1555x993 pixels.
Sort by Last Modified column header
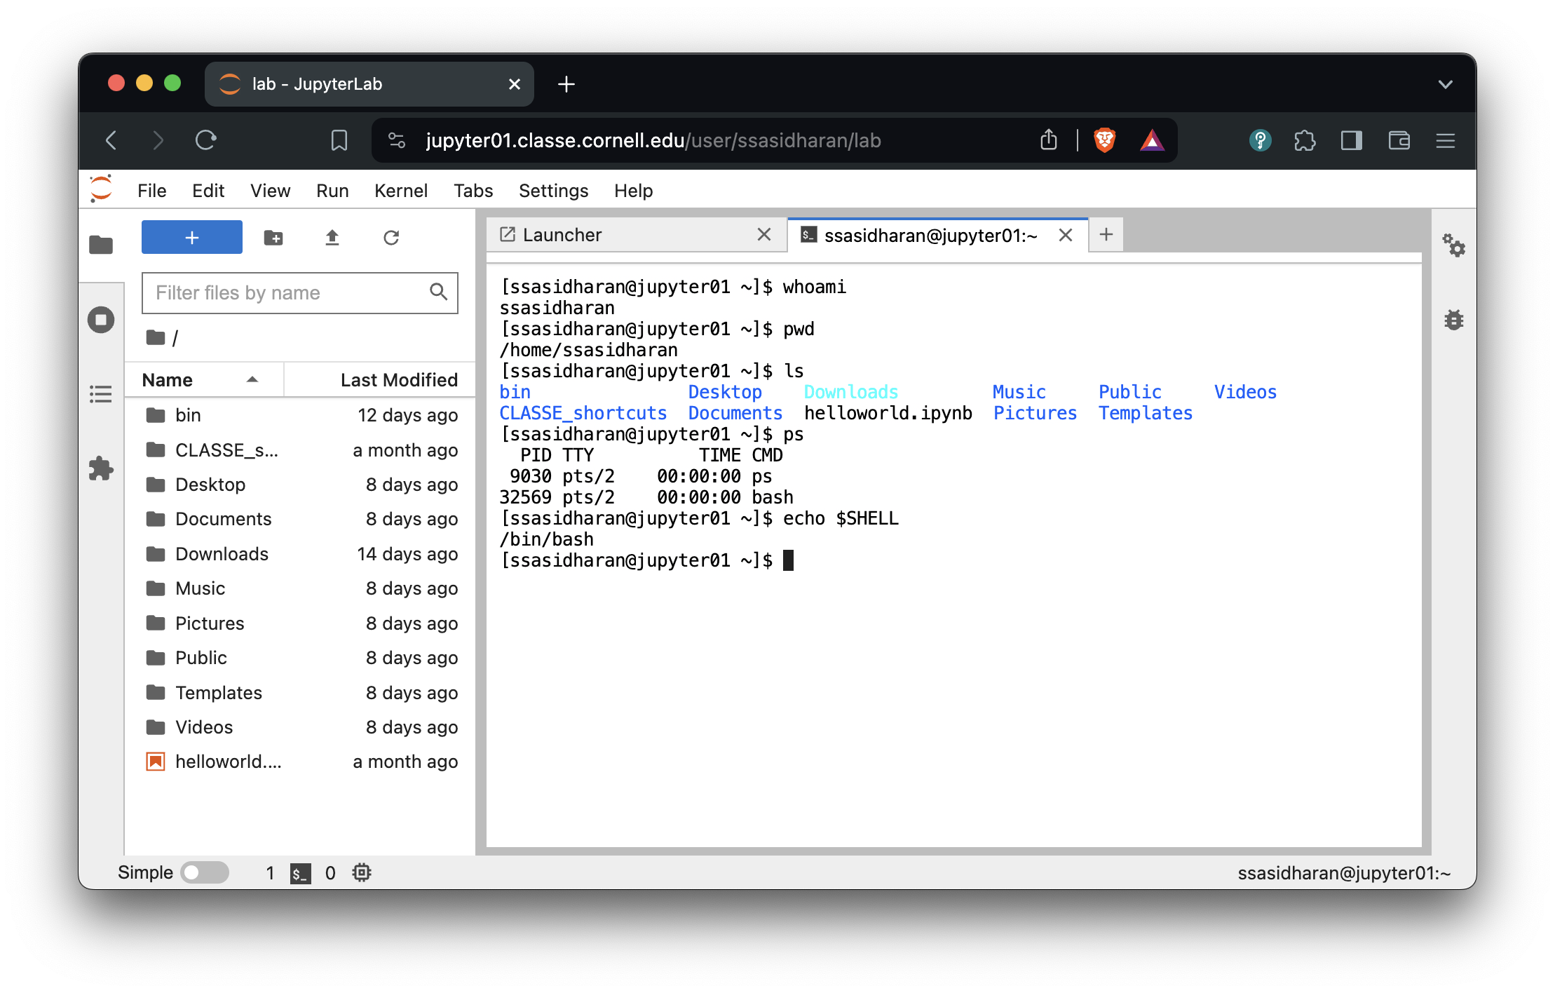tap(398, 380)
